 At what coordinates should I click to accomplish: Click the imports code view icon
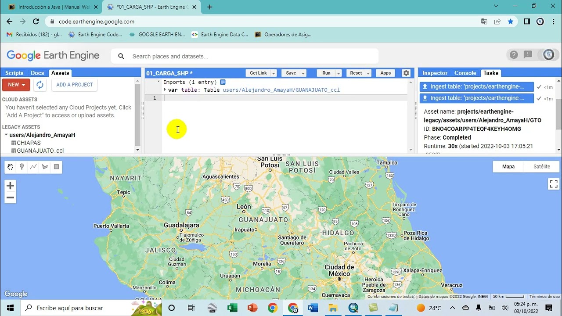(x=223, y=82)
